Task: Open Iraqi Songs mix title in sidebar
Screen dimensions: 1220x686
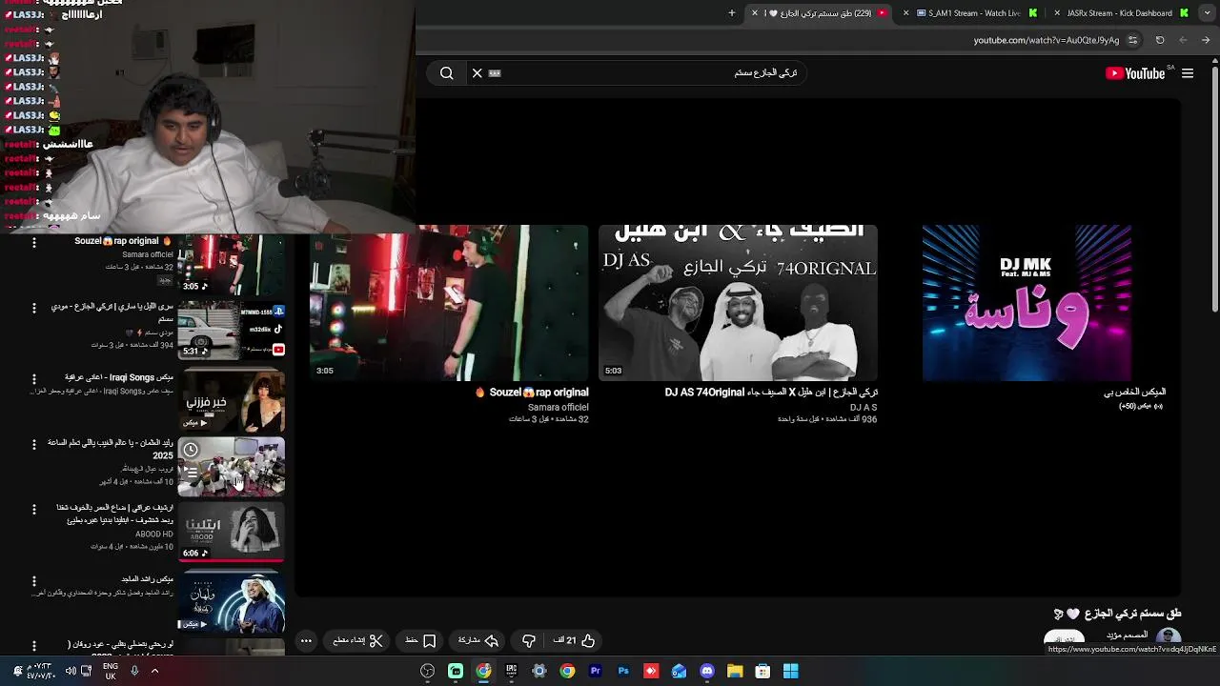Action: (119, 377)
